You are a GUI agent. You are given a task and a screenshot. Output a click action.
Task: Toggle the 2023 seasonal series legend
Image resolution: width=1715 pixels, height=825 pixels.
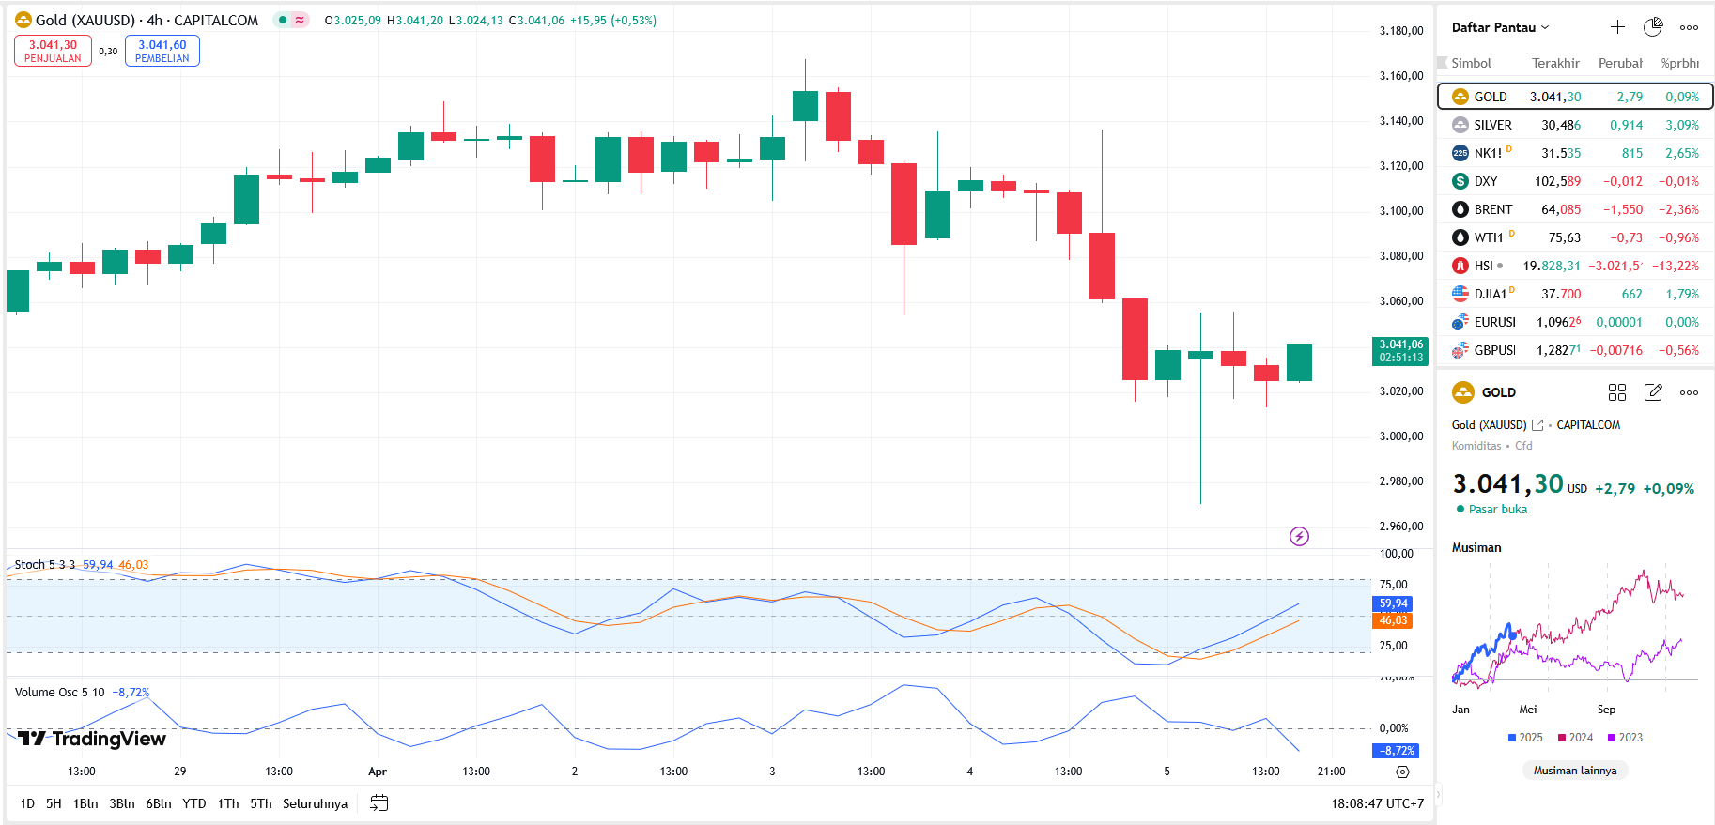[1625, 738]
